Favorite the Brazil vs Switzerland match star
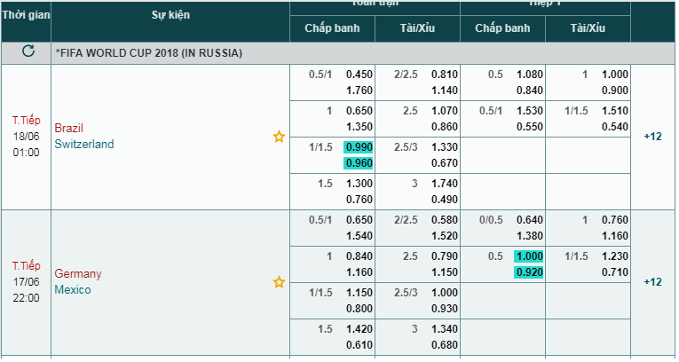 279,137
